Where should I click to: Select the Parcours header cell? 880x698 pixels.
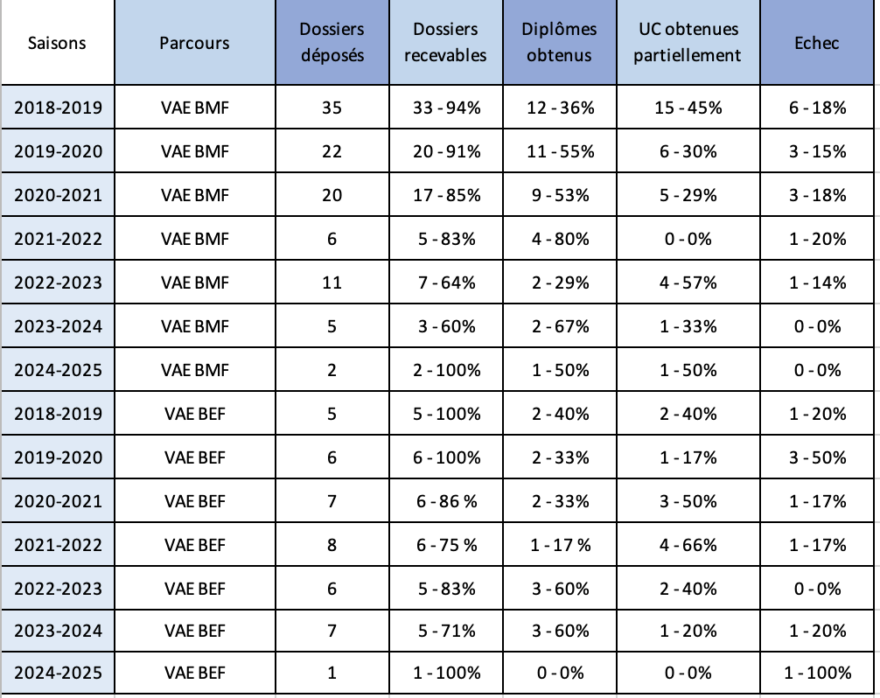pos(194,43)
